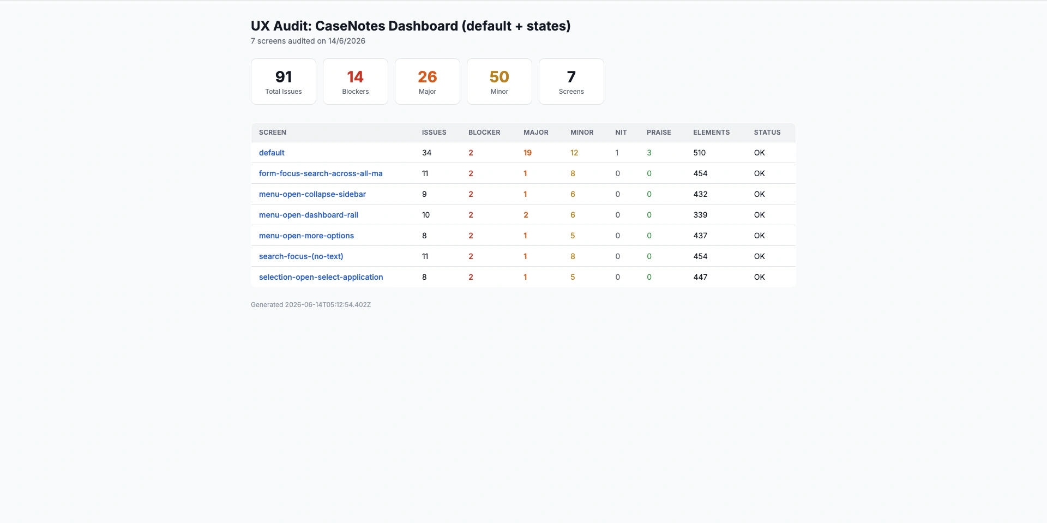
Task: Click OK status in default row
Action: [x=760, y=153]
